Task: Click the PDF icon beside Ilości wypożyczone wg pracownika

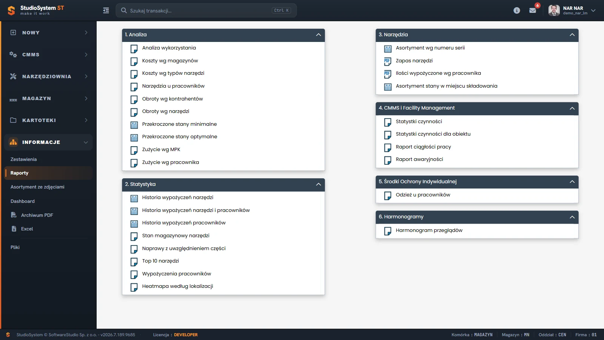Action: coord(388,74)
